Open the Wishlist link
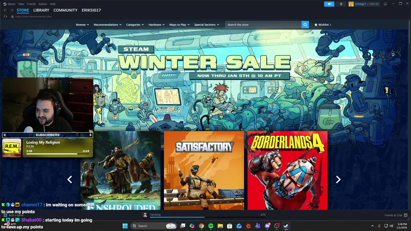Screen dimensions: 411x231 323,25
